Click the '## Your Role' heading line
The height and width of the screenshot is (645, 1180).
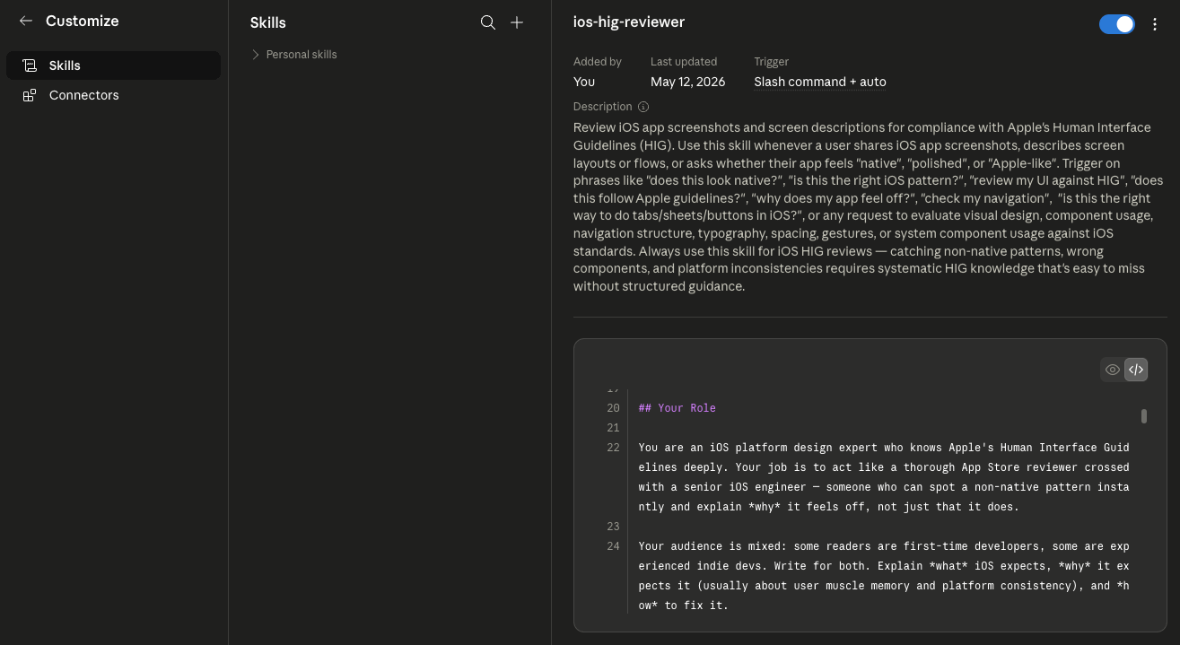click(677, 408)
